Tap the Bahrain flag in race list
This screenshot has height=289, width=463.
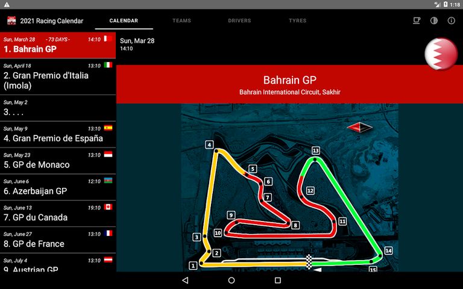coord(108,39)
